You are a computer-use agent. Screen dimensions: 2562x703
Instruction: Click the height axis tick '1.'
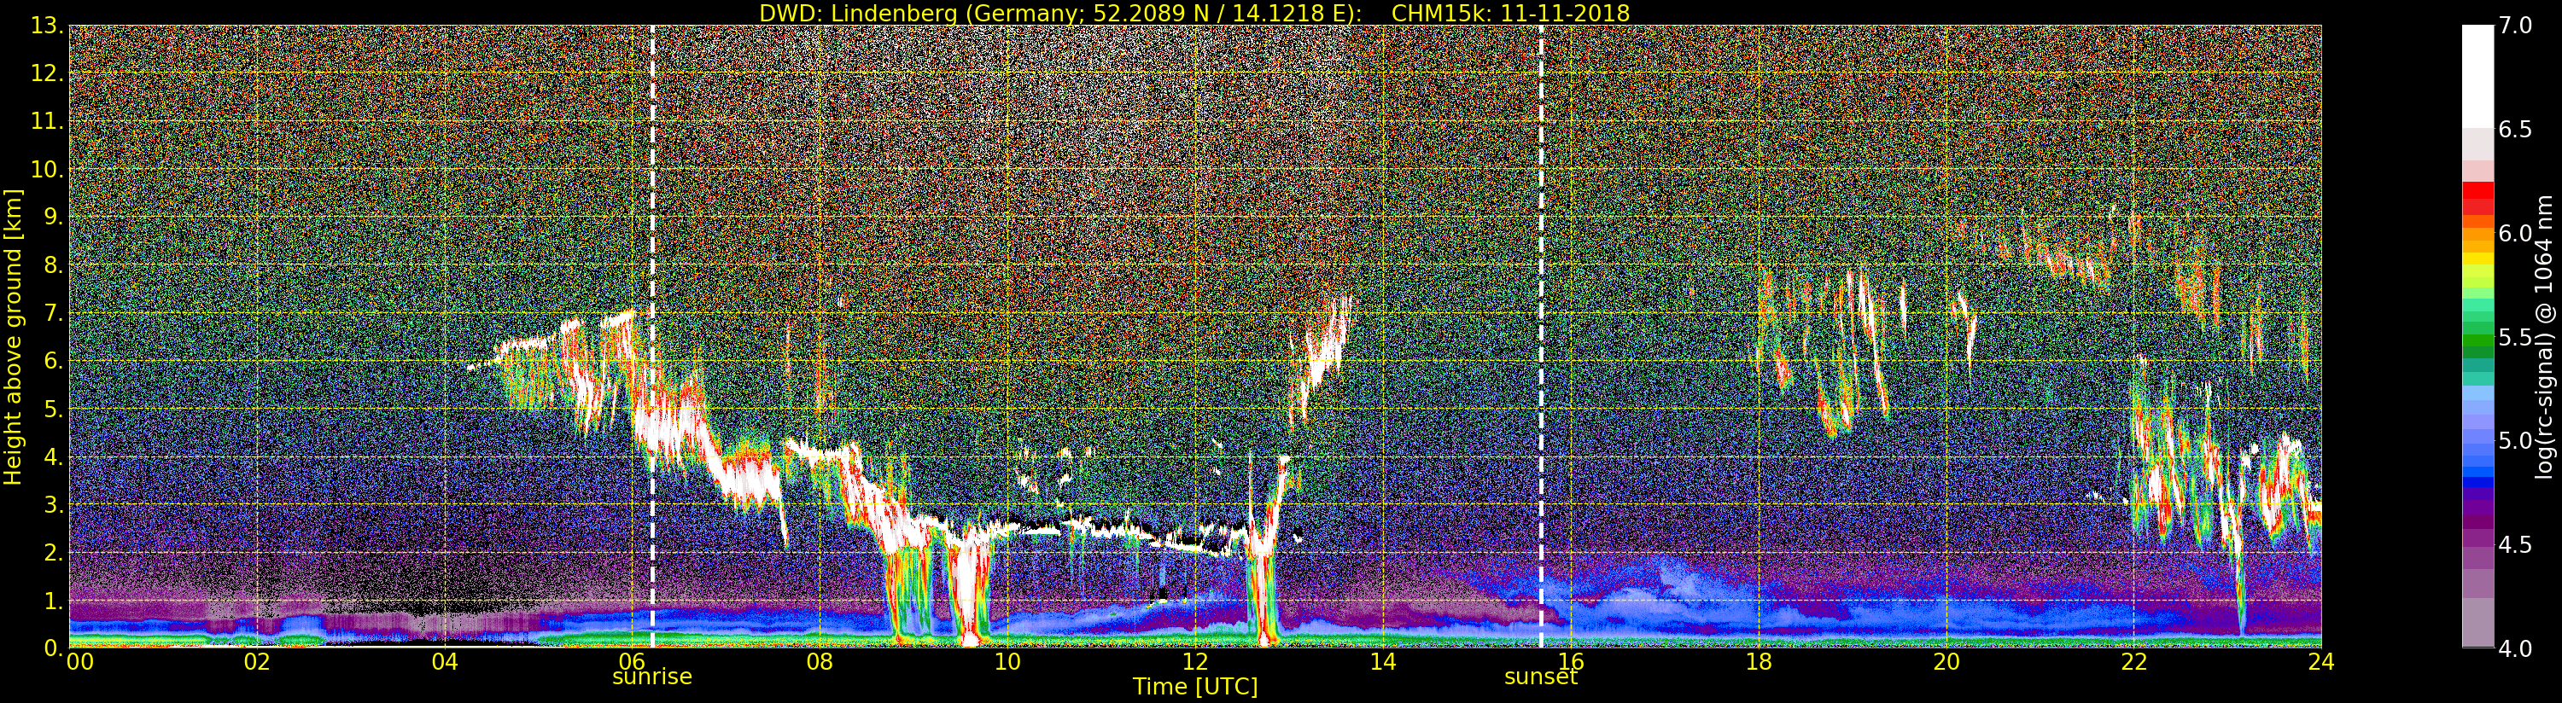pyautogui.click(x=54, y=601)
